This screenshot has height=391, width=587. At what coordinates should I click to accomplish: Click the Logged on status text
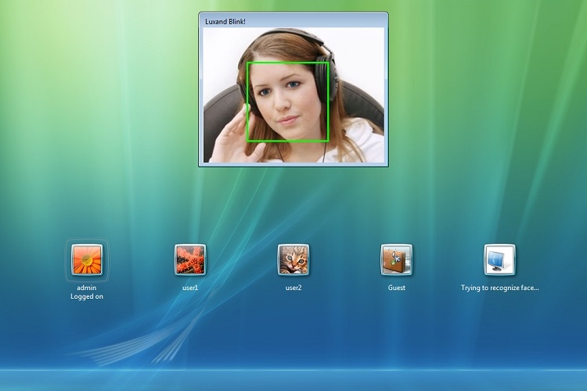point(86,296)
